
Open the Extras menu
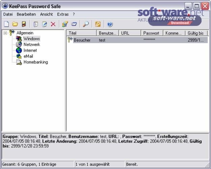tap(63, 14)
